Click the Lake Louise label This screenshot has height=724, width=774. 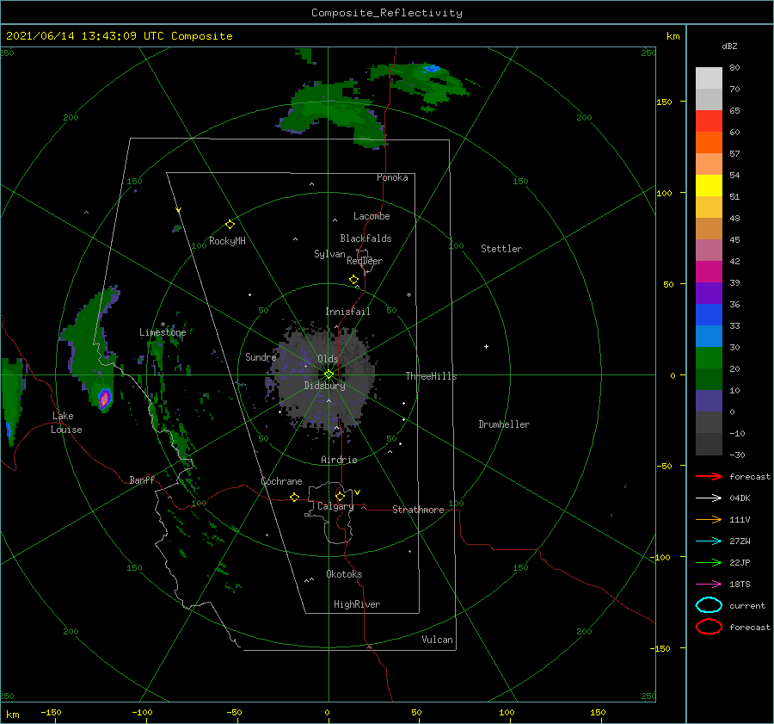tap(66, 423)
